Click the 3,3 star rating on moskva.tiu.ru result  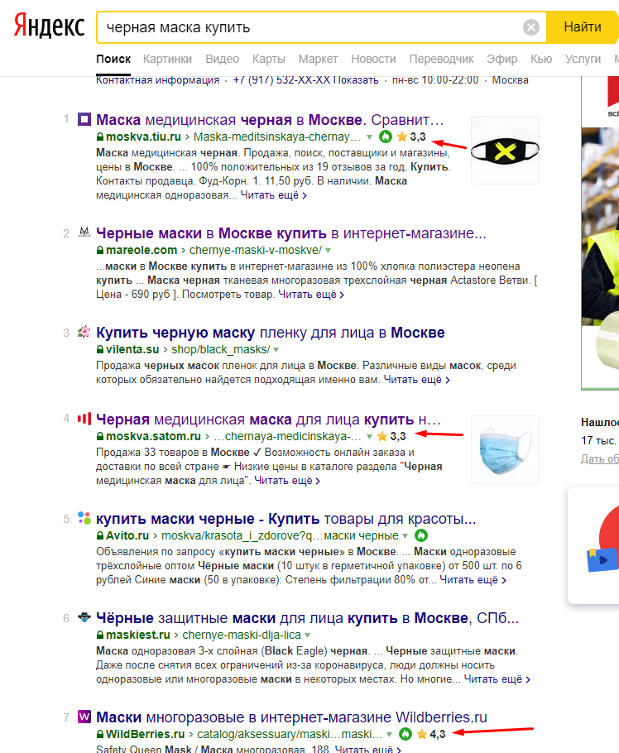pyautogui.click(x=411, y=137)
